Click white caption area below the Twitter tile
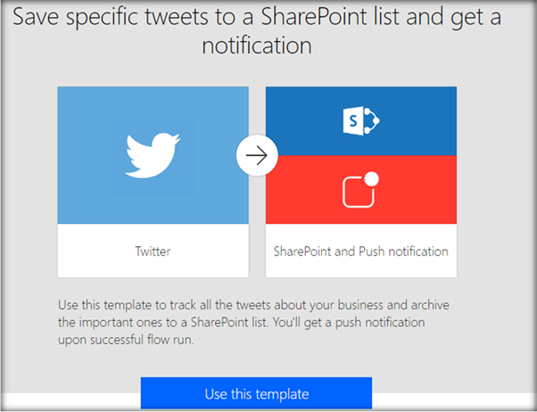The height and width of the screenshot is (412, 537). [x=153, y=251]
